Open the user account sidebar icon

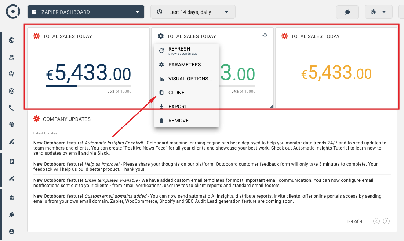pyautogui.click(x=12, y=231)
